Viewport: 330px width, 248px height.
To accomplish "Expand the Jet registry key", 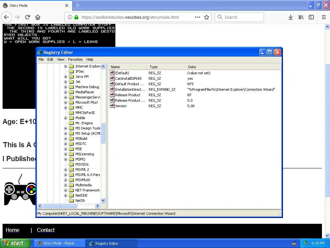I will click(x=65, y=82).
